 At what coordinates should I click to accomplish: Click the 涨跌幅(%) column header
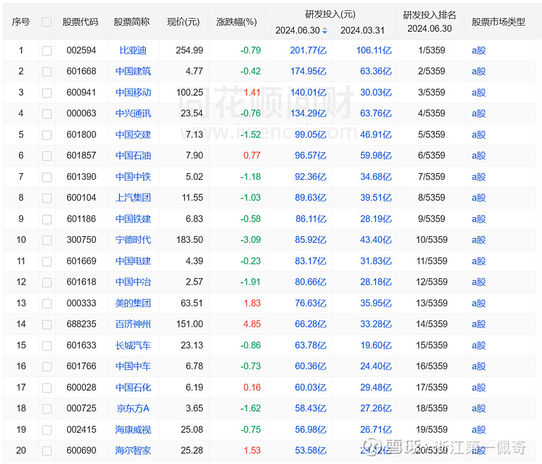point(236,22)
